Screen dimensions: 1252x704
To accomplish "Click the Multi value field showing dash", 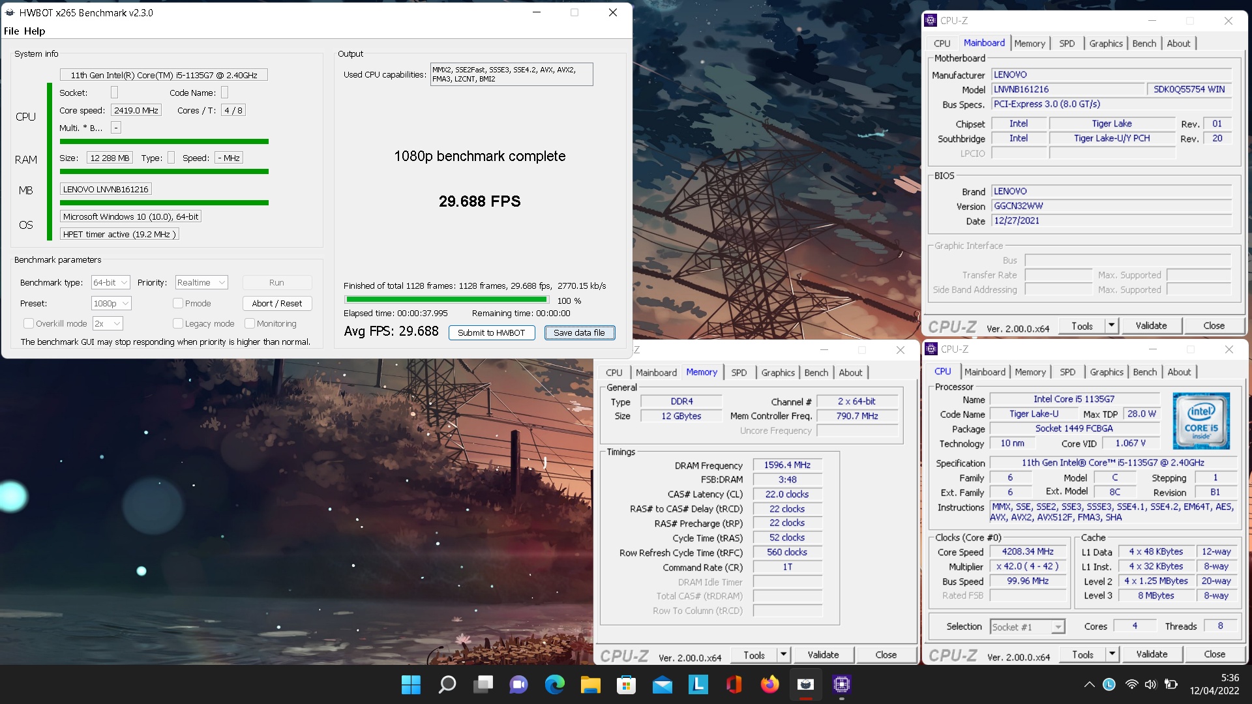I will [x=115, y=128].
